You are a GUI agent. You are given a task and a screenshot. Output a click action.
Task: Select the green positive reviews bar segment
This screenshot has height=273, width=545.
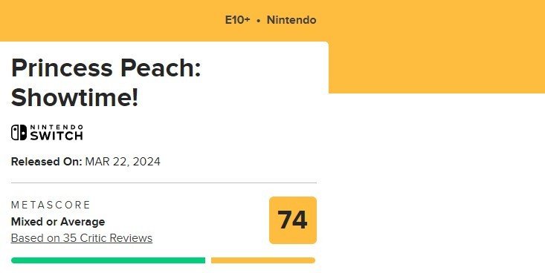click(x=108, y=260)
